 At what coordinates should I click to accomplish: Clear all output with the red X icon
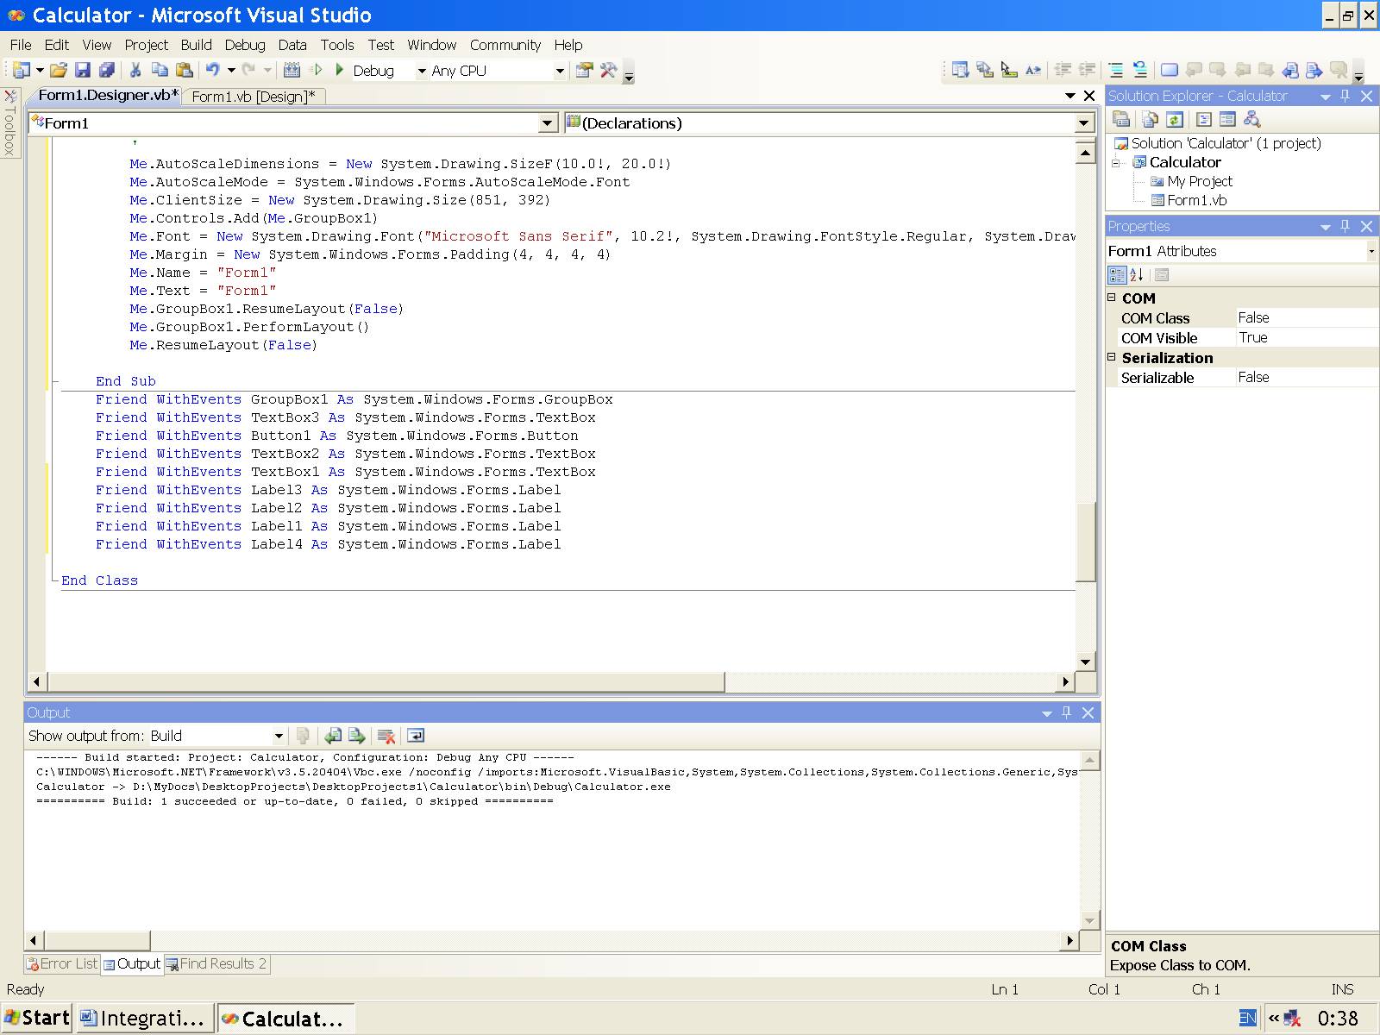pos(386,736)
